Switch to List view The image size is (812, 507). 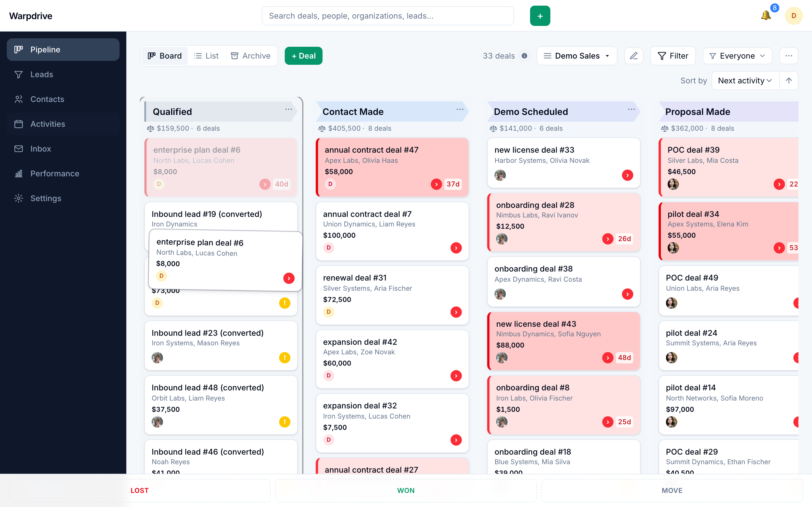206,56
